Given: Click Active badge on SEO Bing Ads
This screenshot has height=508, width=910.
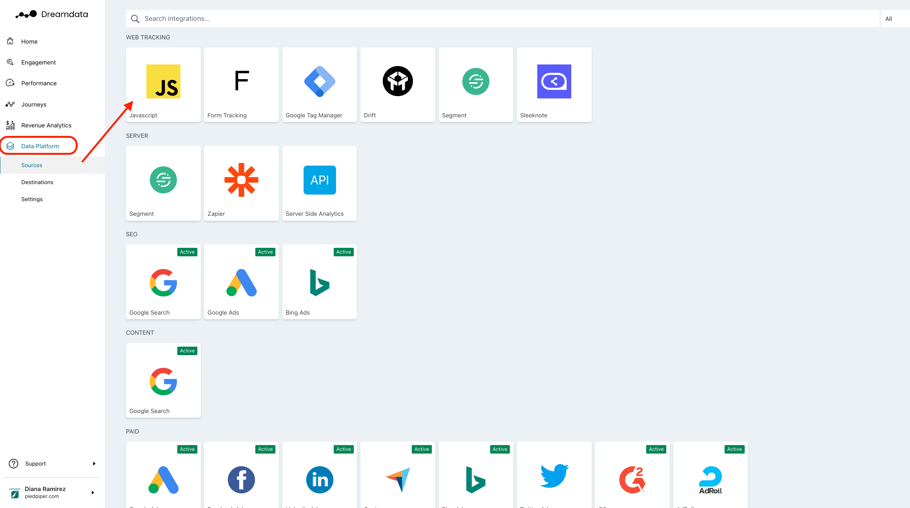Looking at the screenshot, I should click(x=344, y=252).
